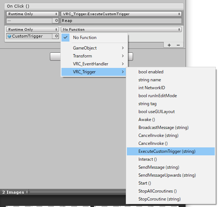Click the Reap text input field

coord(121,21)
